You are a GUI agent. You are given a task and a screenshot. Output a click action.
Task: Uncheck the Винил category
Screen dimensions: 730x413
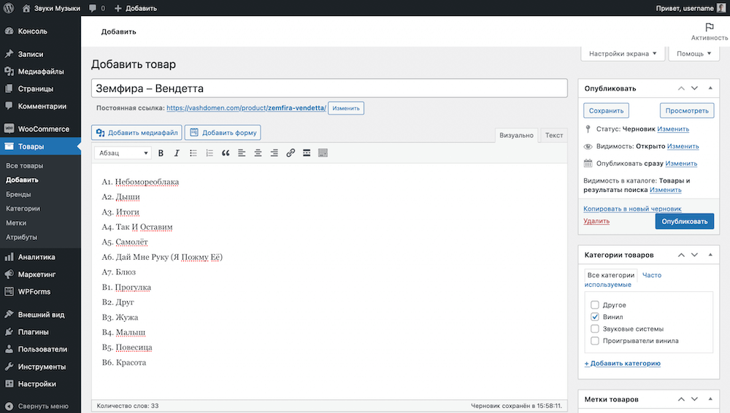(594, 317)
